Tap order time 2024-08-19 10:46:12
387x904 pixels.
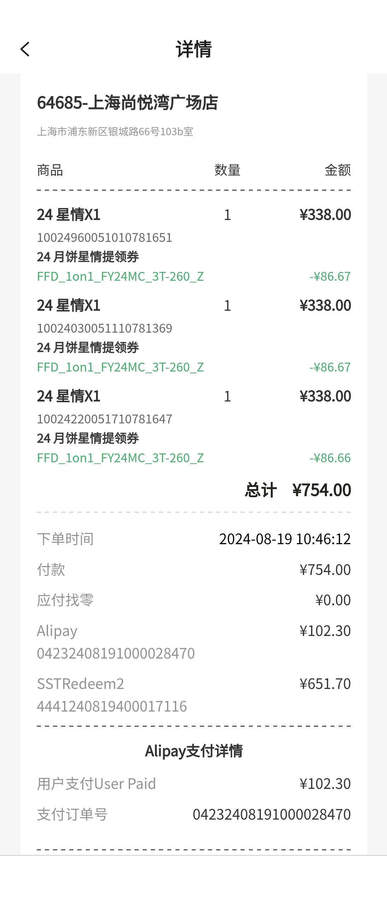285,539
